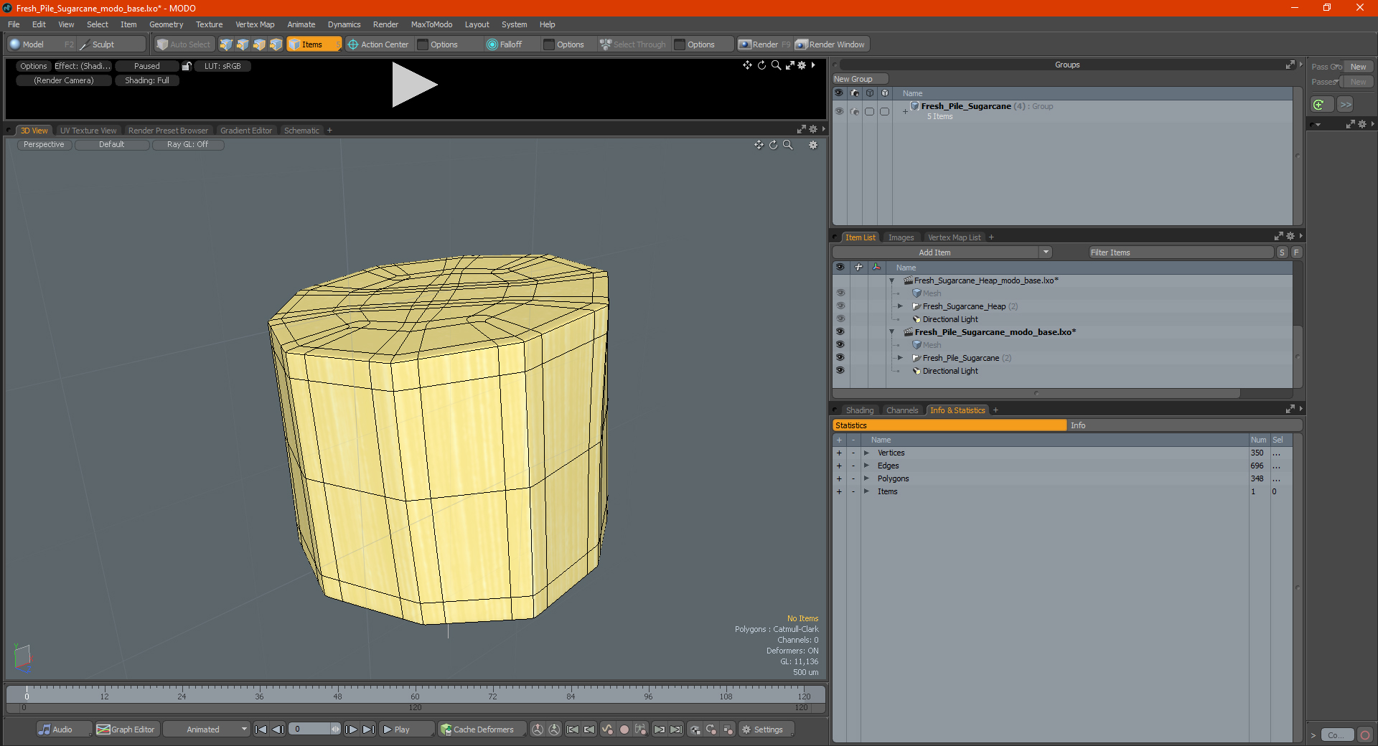Select Items selection mode

314,44
